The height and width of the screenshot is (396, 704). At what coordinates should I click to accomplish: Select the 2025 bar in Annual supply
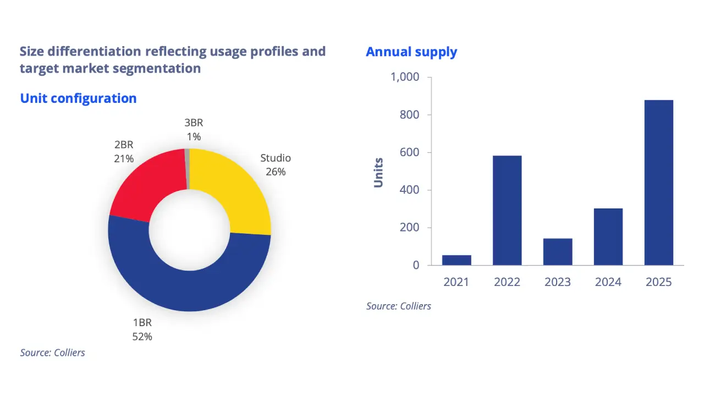pyautogui.click(x=658, y=182)
